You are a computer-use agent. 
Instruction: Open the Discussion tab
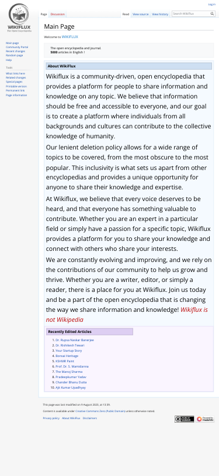click(57, 14)
